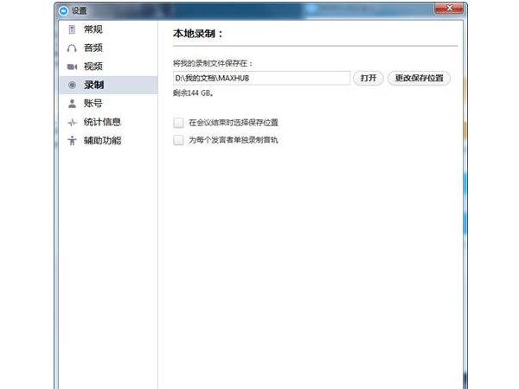519x389 pixels.
Task: Click the headphone icon for 音频
Action: coord(72,48)
